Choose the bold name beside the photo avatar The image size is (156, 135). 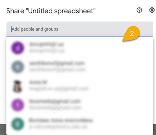click(38, 82)
